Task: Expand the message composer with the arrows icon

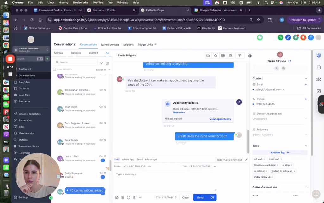Action: coord(246,160)
